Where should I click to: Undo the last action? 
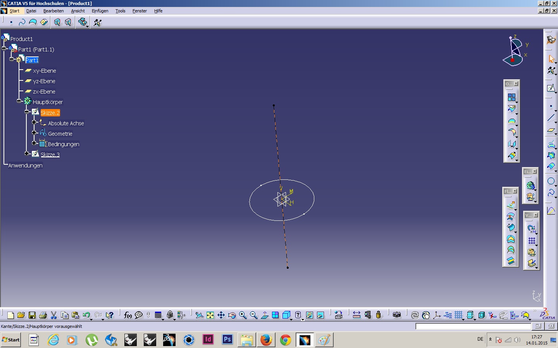86,315
